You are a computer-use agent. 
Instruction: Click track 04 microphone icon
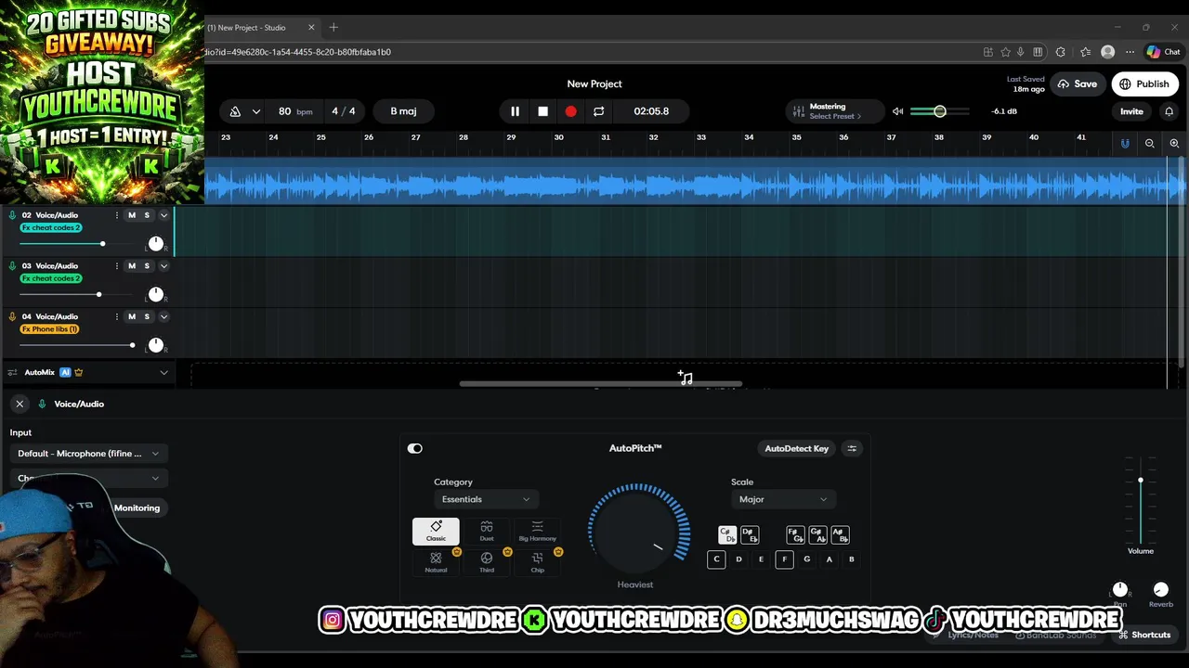(12, 316)
